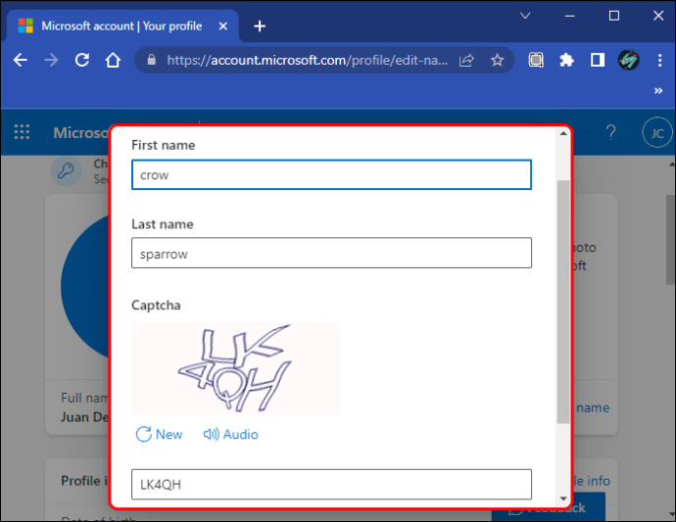Toggle the browser side panel
Viewport: 676px width, 522px height.
point(598,60)
